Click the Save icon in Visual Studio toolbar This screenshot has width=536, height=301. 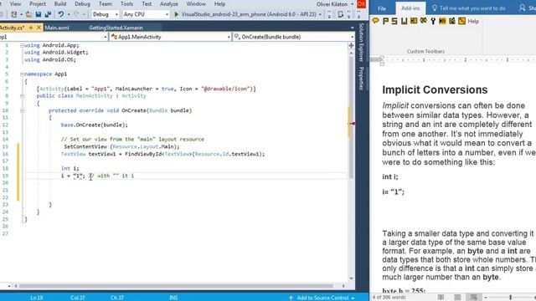click(x=39, y=14)
